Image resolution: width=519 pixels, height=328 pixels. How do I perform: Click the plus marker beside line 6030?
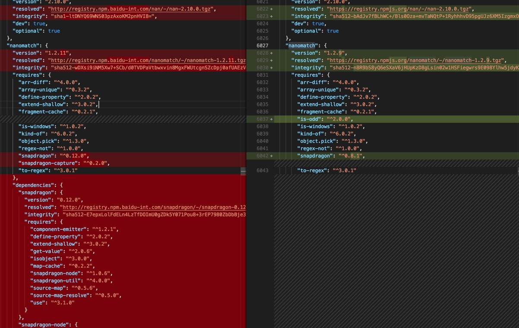[x=271, y=68]
